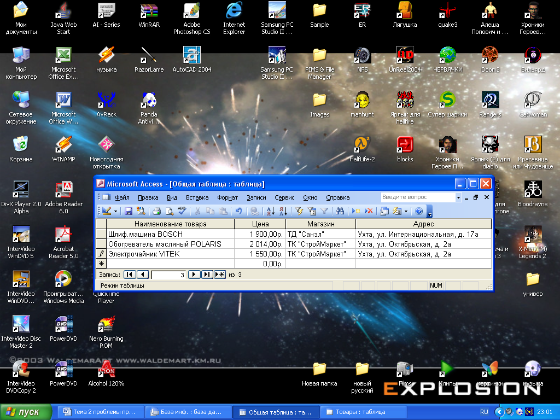Print the table using the printer icon

click(x=156, y=211)
